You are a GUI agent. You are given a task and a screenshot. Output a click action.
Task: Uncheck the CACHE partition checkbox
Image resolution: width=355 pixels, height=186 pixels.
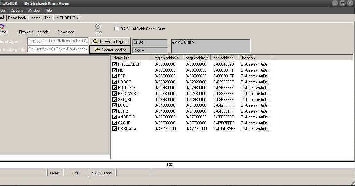(115, 123)
